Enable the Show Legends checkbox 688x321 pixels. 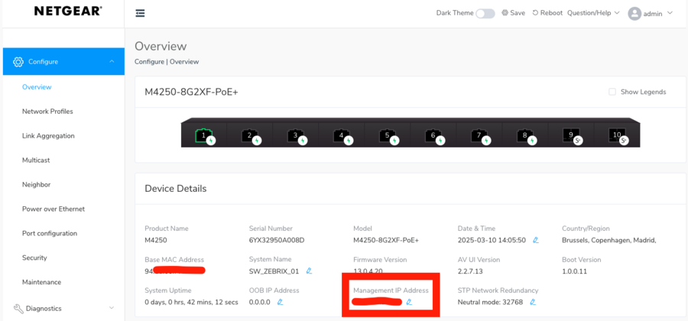(x=612, y=92)
